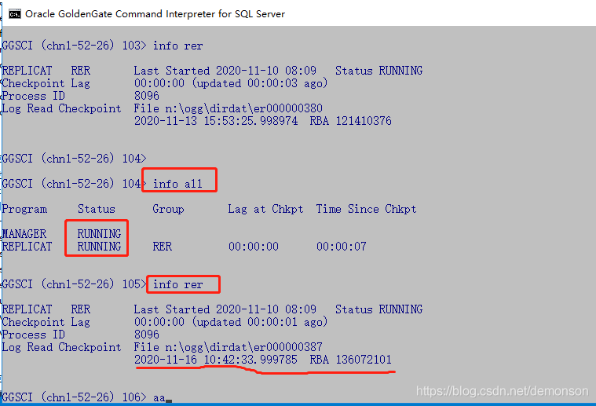Click the 'aa' text at prompt 106
The image size is (596, 406).
click(x=159, y=398)
